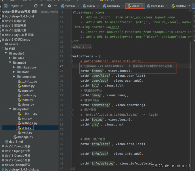Expand the static folder arrow
The image size is (195, 171).
14,72
